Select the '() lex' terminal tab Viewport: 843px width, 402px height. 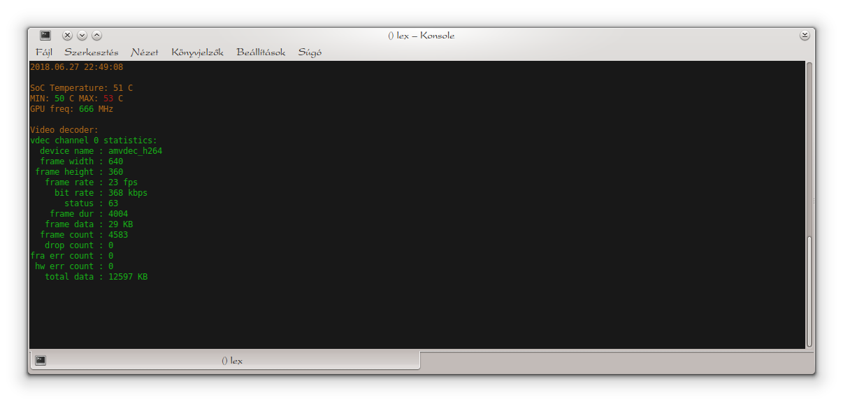(x=224, y=361)
